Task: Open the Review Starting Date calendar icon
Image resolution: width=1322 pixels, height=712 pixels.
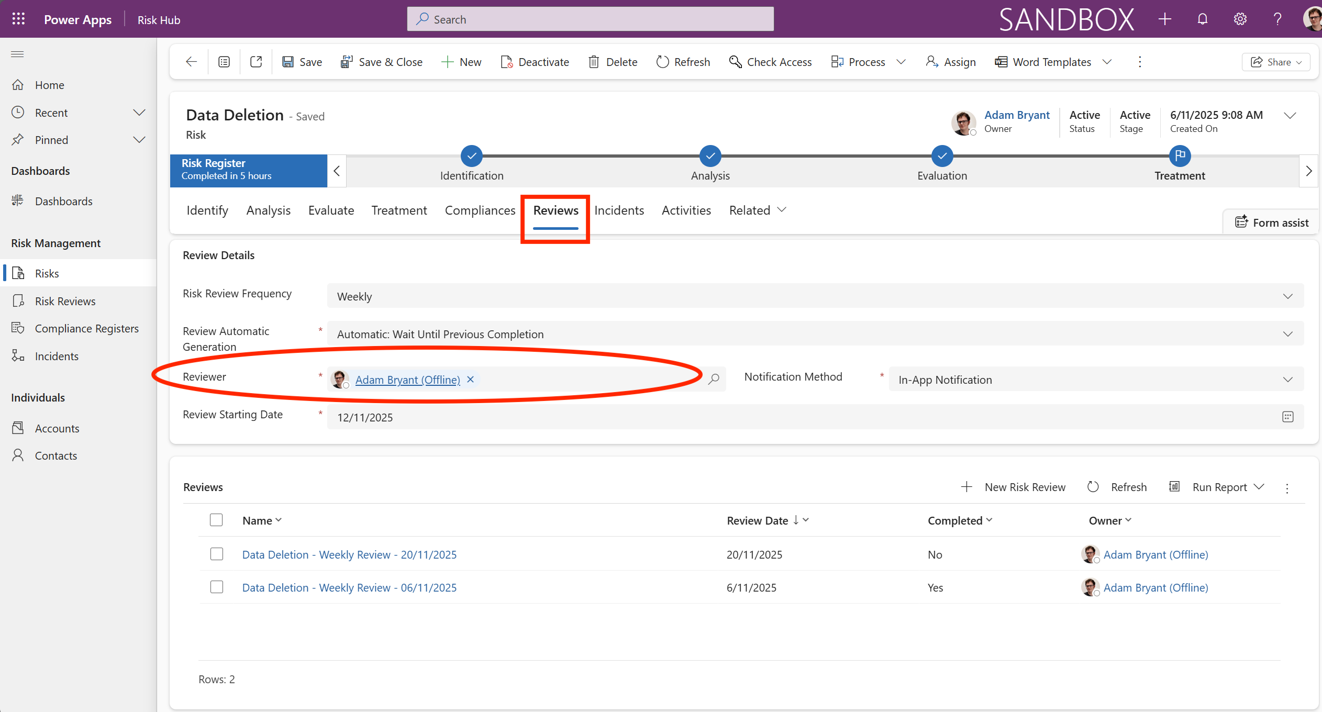Action: coord(1287,417)
